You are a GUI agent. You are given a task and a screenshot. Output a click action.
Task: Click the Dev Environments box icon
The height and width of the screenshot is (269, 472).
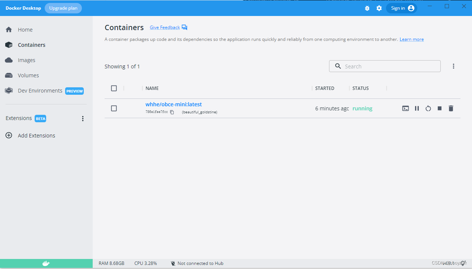pyautogui.click(x=9, y=91)
